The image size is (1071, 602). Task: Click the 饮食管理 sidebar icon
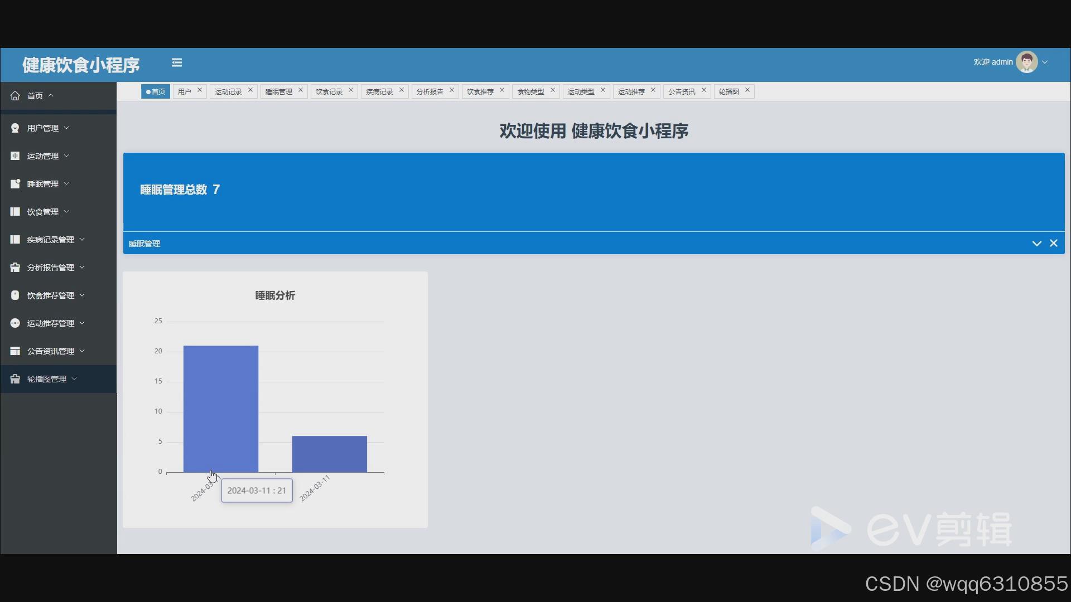(15, 212)
